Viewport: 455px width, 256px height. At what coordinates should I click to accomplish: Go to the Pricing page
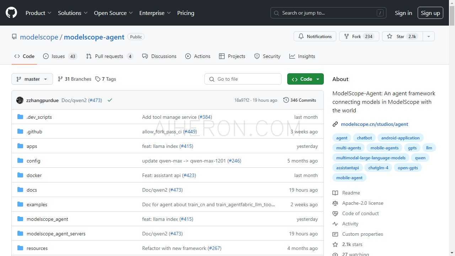pyautogui.click(x=186, y=13)
